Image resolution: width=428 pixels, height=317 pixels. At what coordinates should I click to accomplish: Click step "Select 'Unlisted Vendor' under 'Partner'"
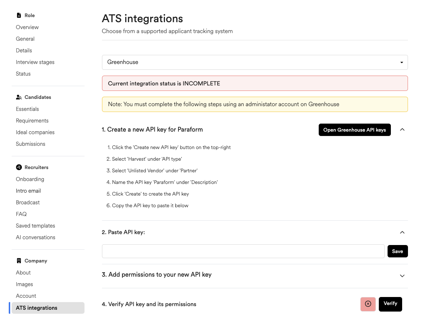point(152,171)
